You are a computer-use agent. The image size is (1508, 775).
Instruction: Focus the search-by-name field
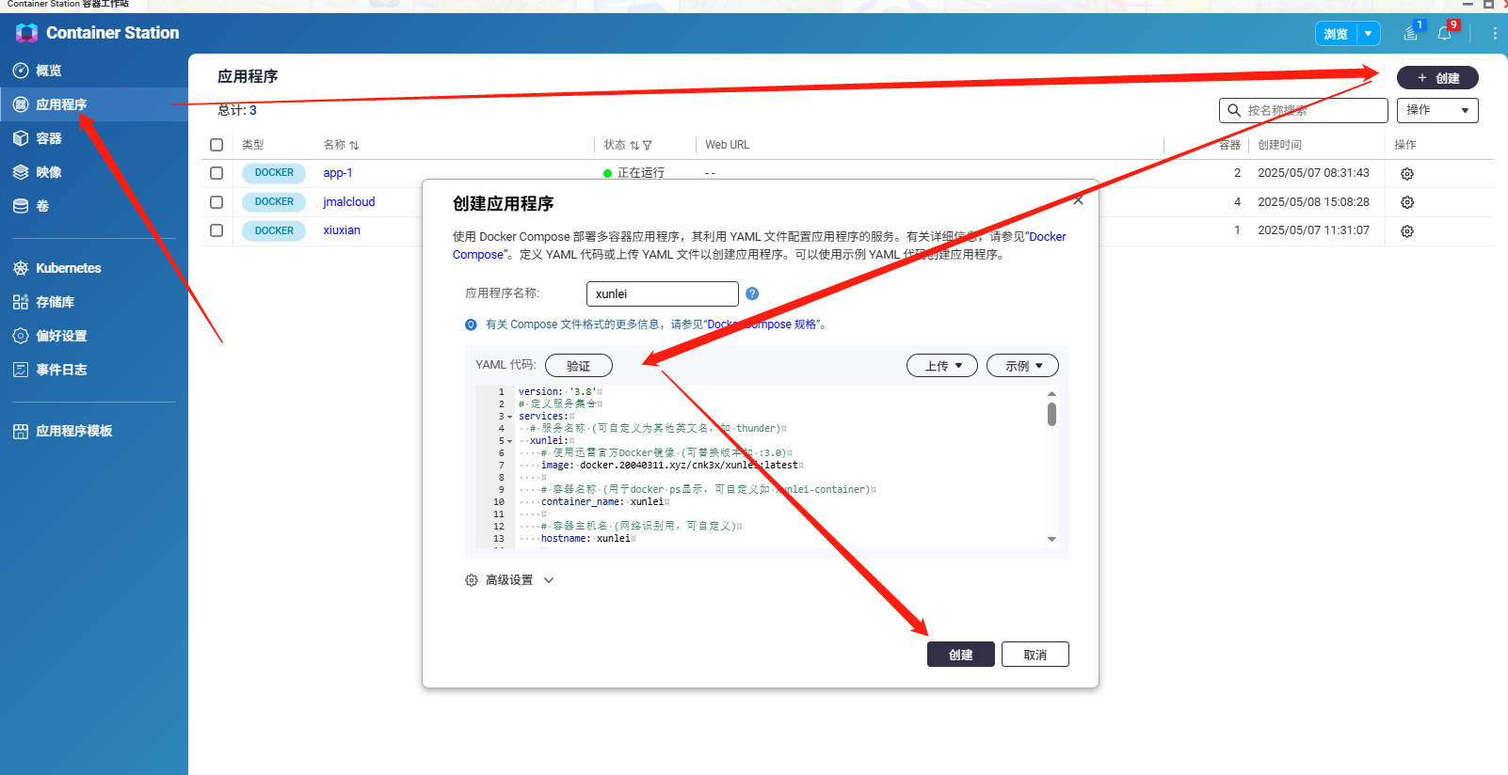pos(1304,110)
